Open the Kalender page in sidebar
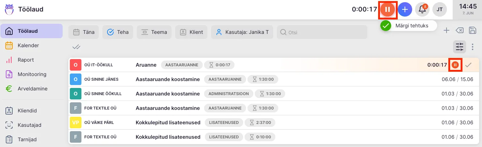This screenshot has width=482, height=147. coord(28,45)
